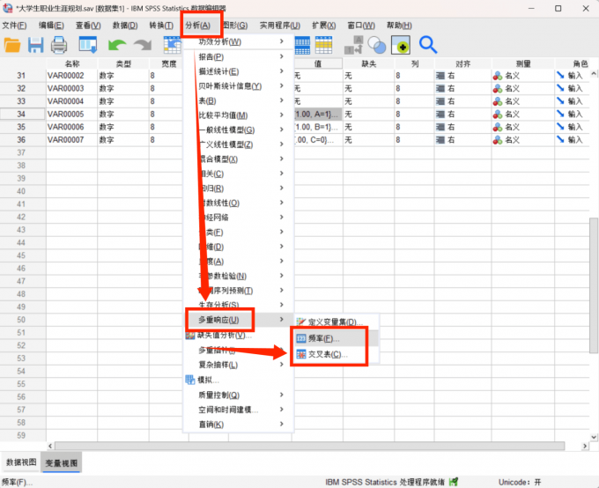The image size is (599, 488).
Task: Expand Direct Marketing (直销) submenu
Action: click(239, 425)
